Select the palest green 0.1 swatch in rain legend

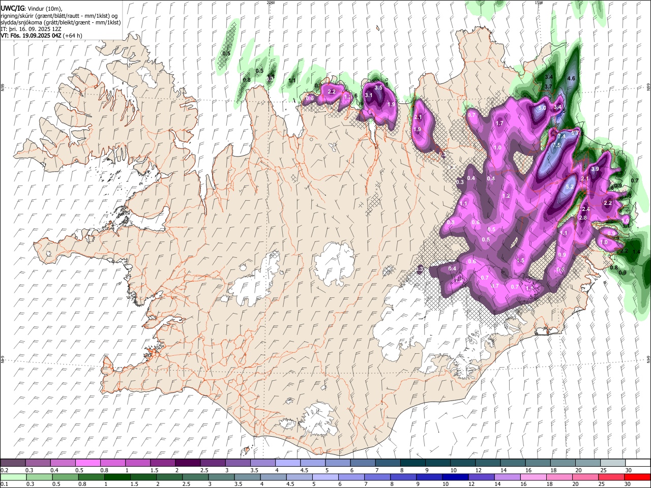pos(13,477)
